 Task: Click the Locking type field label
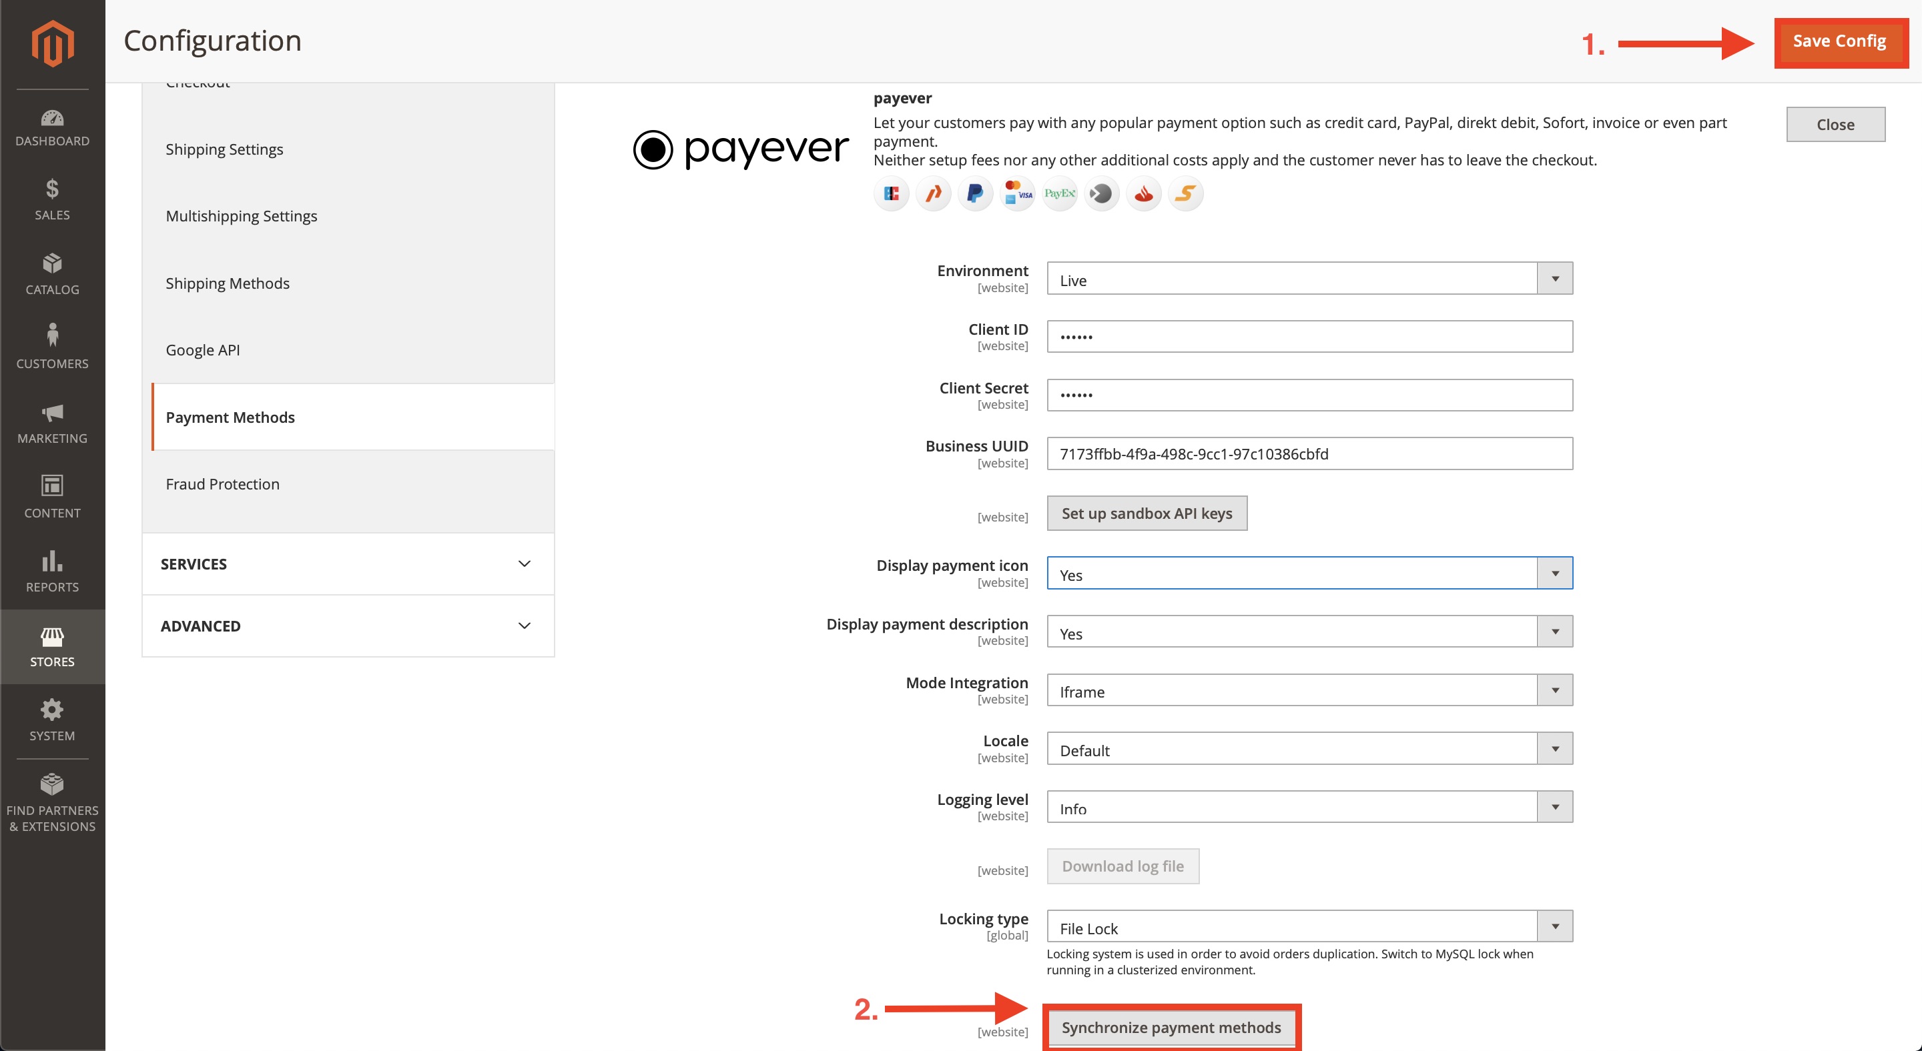pos(984,918)
